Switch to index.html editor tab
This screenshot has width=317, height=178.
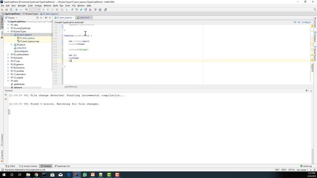click(x=84, y=18)
